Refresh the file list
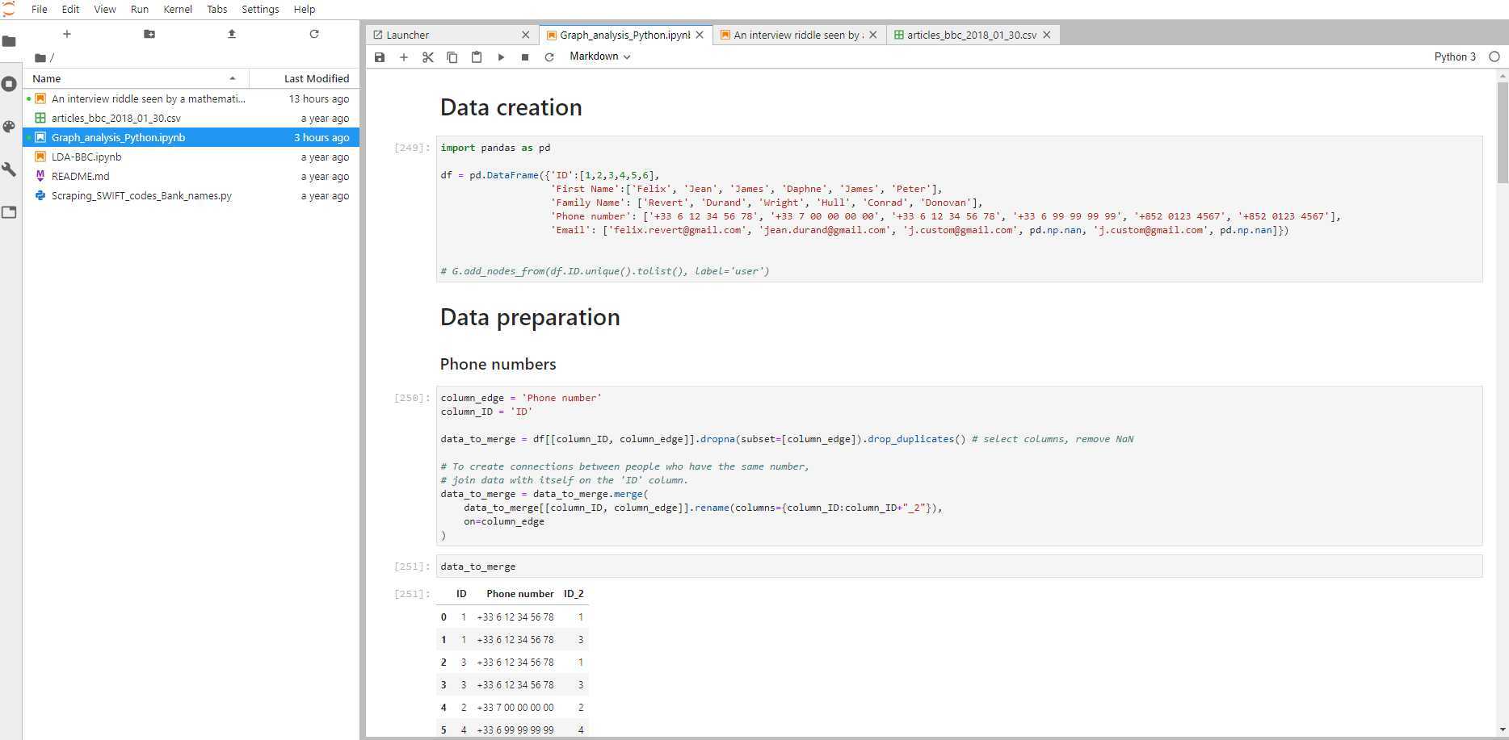The width and height of the screenshot is (1509, 740). pos(314,34)
